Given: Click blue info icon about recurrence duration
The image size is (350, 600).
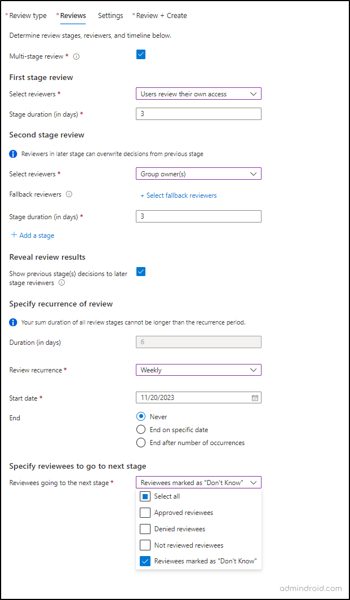Looking at the screenshot, I should click(x=14, y=322).
